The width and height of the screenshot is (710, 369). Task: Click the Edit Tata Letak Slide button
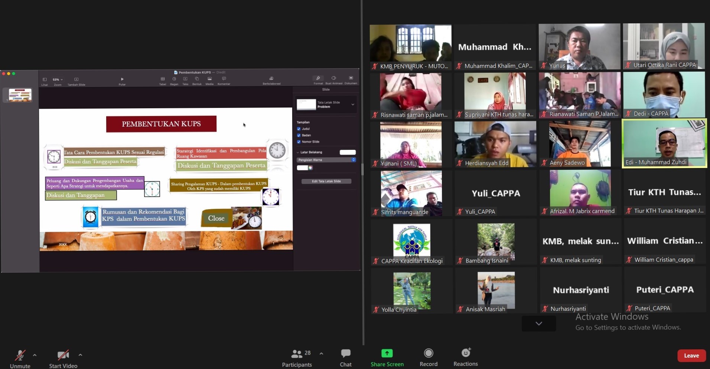[326, 181]
